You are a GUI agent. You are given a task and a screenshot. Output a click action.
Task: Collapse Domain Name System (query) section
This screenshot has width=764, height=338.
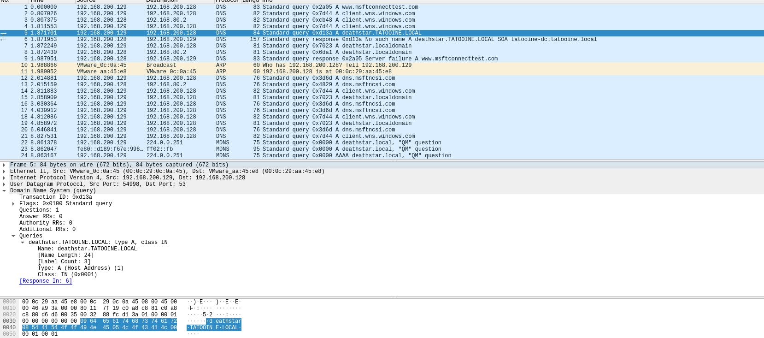click(4, 191)
